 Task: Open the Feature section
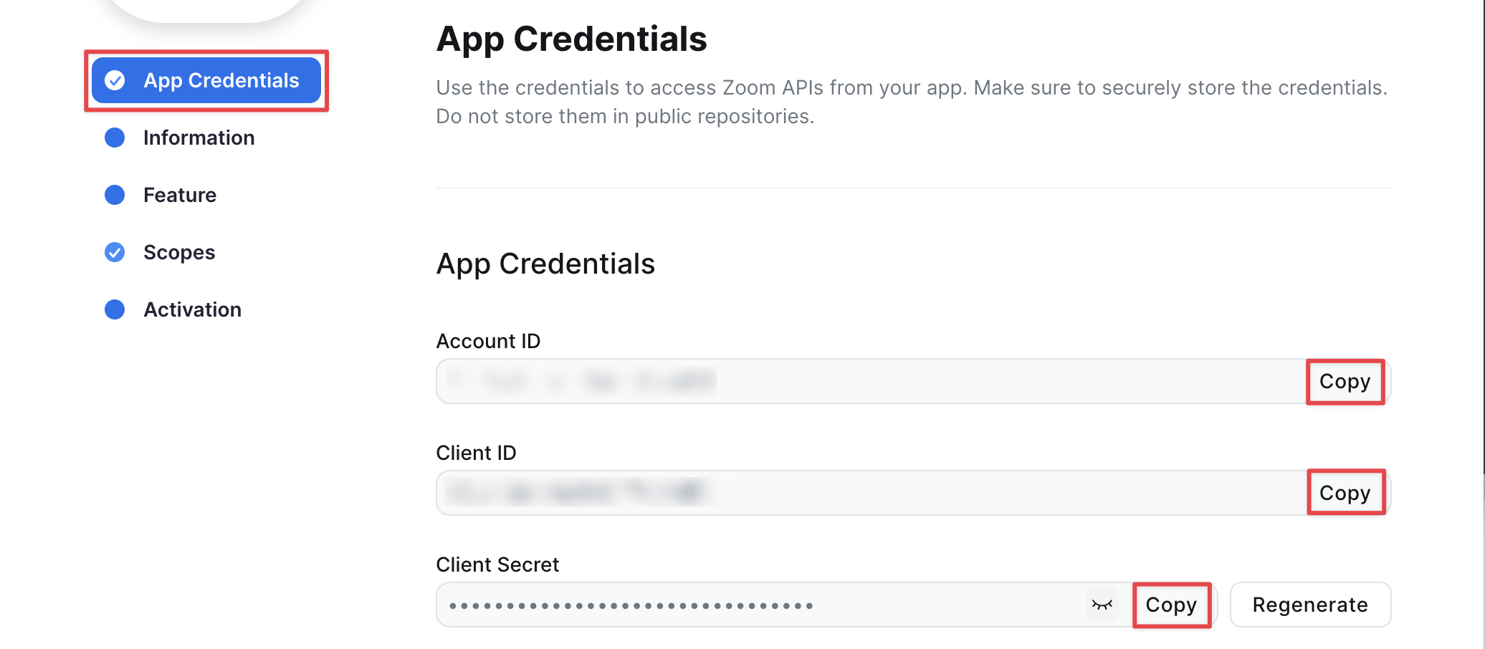pyautogui.click(x=180, y=195)
